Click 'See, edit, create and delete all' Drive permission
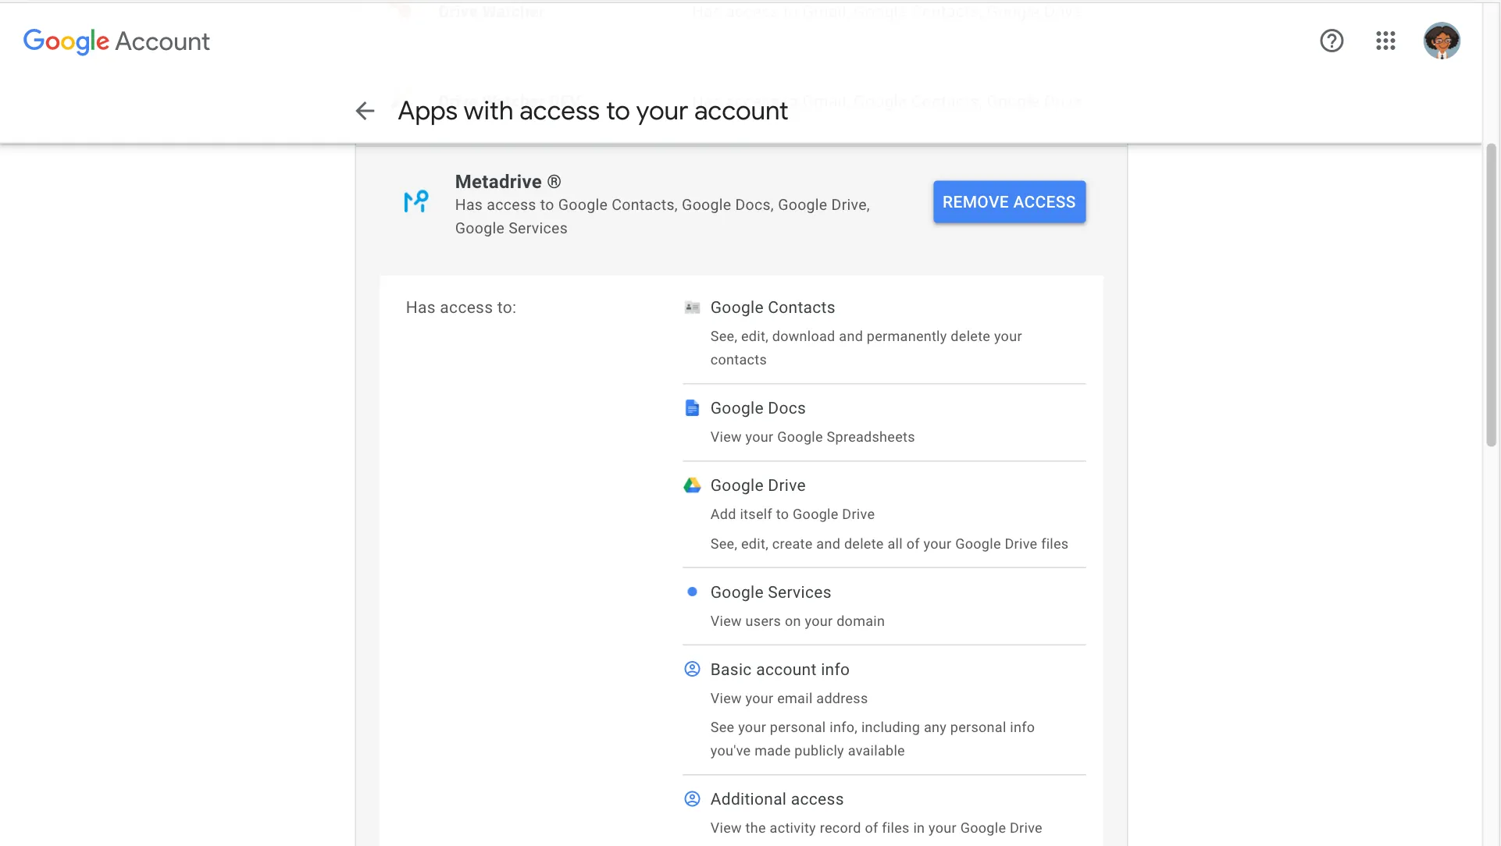 click(889, 544)
